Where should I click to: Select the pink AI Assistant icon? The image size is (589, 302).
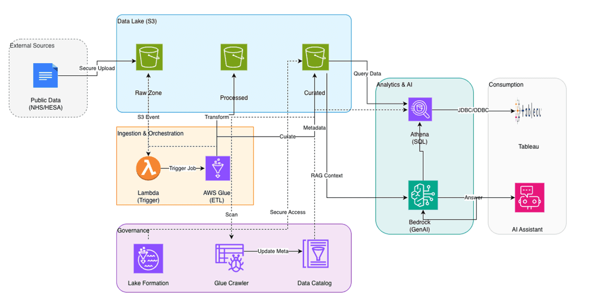pos(529,198)
